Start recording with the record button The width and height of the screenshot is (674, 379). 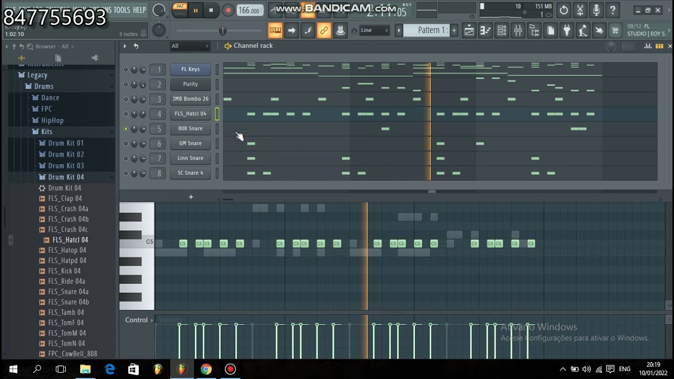click(228, 10)
